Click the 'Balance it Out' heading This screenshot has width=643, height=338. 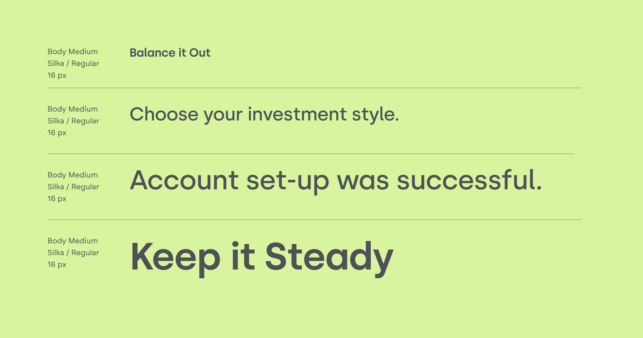pyautogui.click(x=170, y=53)
